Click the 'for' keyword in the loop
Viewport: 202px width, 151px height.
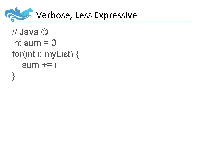coord(17,54)
